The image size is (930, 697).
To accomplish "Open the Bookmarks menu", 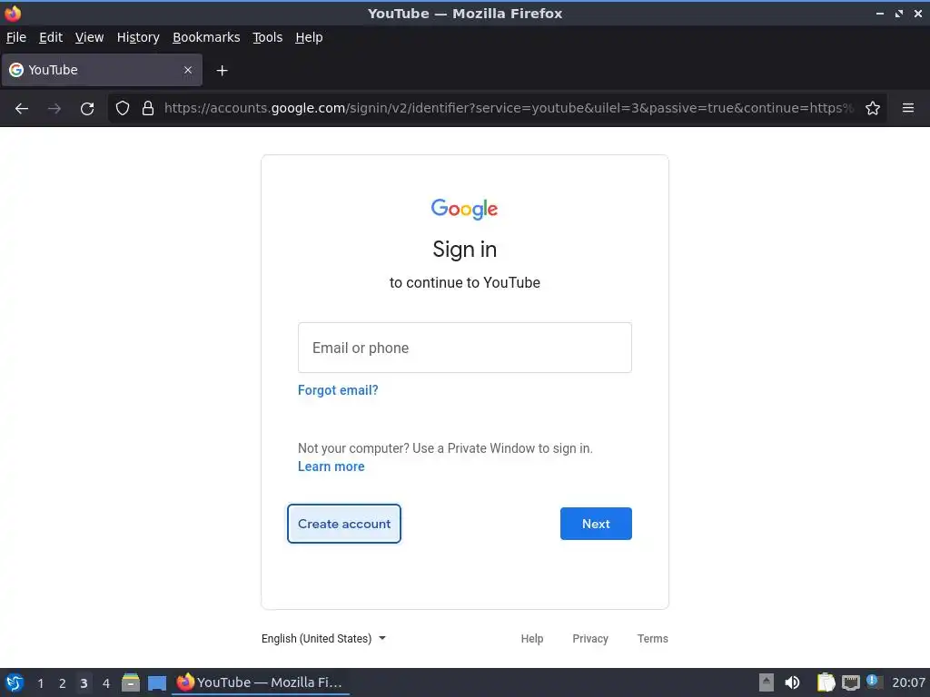I will click(x=206, y=37).
